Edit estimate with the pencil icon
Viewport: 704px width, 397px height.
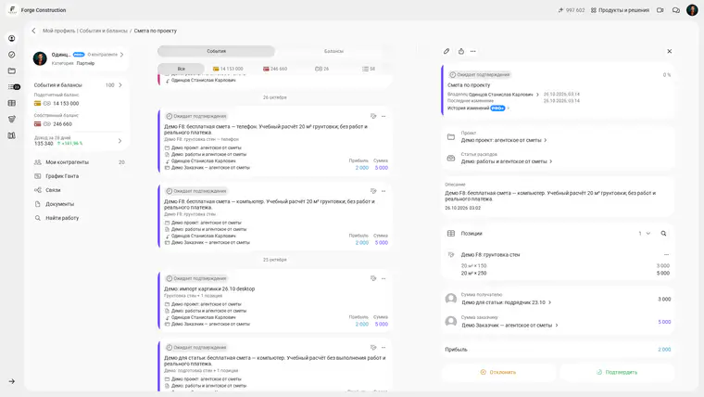pos(446,51)
